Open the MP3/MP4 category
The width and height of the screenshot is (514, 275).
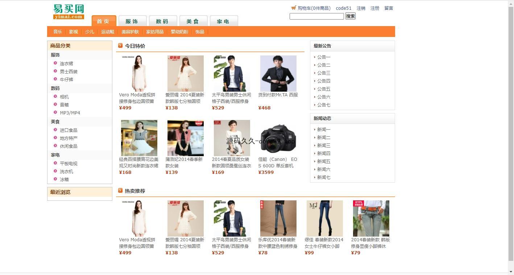[70, 113]
